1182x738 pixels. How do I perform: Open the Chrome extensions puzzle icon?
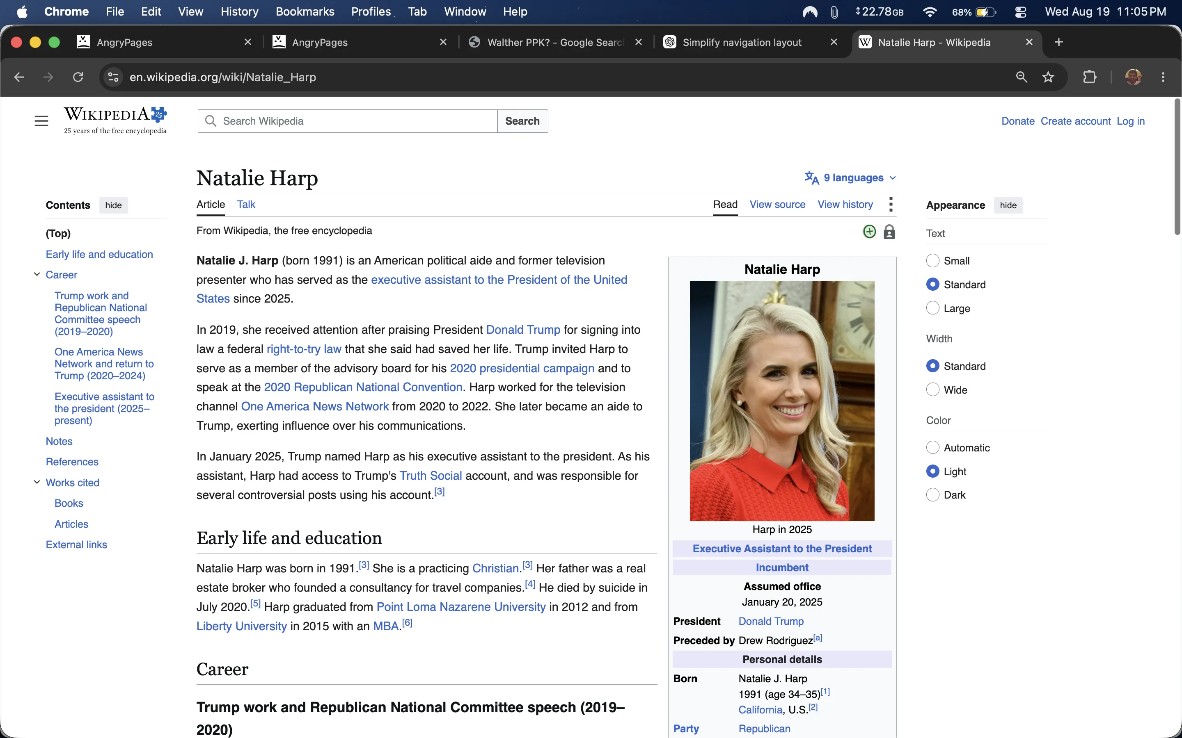click(x=1089, y=77)
